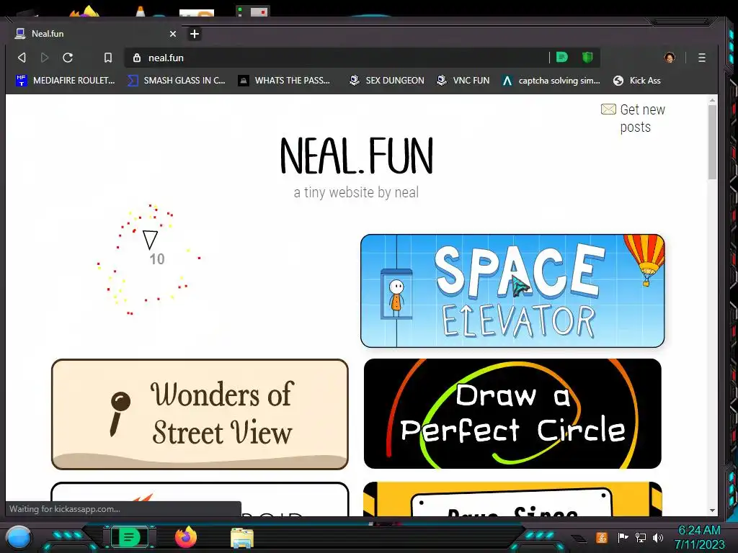Click the green chat extension icon in address bar

tap(562, 58)
